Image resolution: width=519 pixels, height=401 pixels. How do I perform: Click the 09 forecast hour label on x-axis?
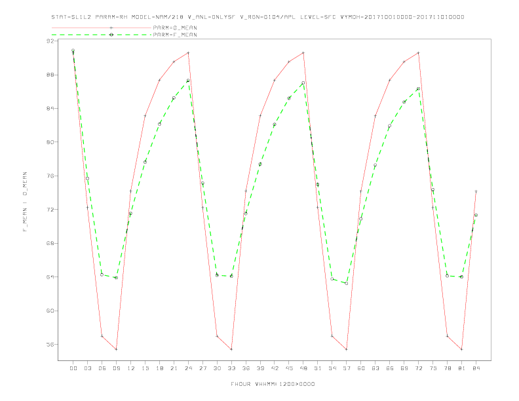[x=116, y=368]
